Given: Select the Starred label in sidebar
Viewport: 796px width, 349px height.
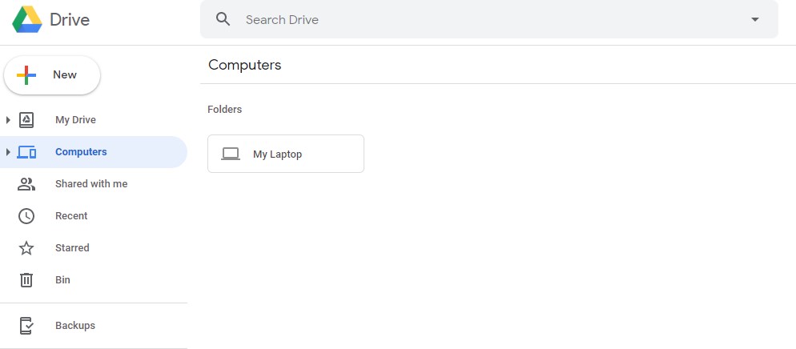Looking at the screenshot, I should [x=72, y=248].
